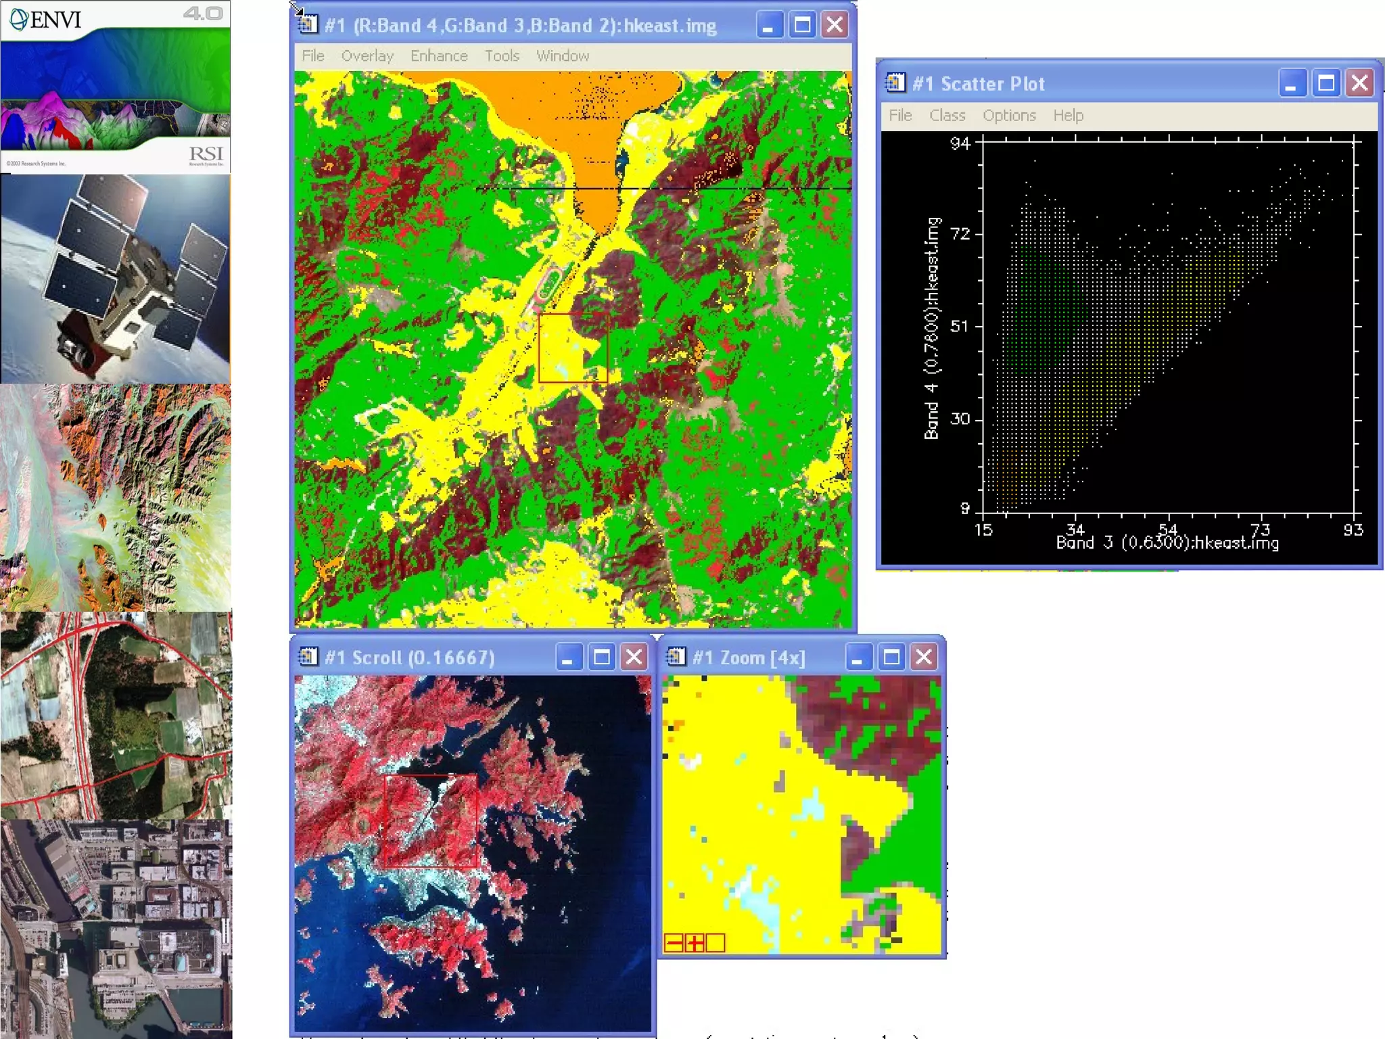Click the image window title bar icon
Screen dimensions: 1385x1039
tap(308, 25)
